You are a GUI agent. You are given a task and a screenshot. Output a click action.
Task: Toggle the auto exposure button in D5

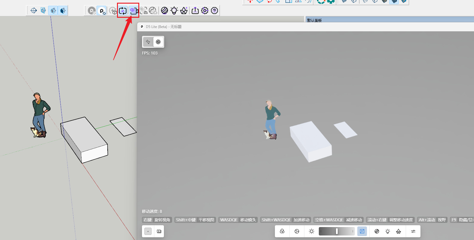pos(362,231)
